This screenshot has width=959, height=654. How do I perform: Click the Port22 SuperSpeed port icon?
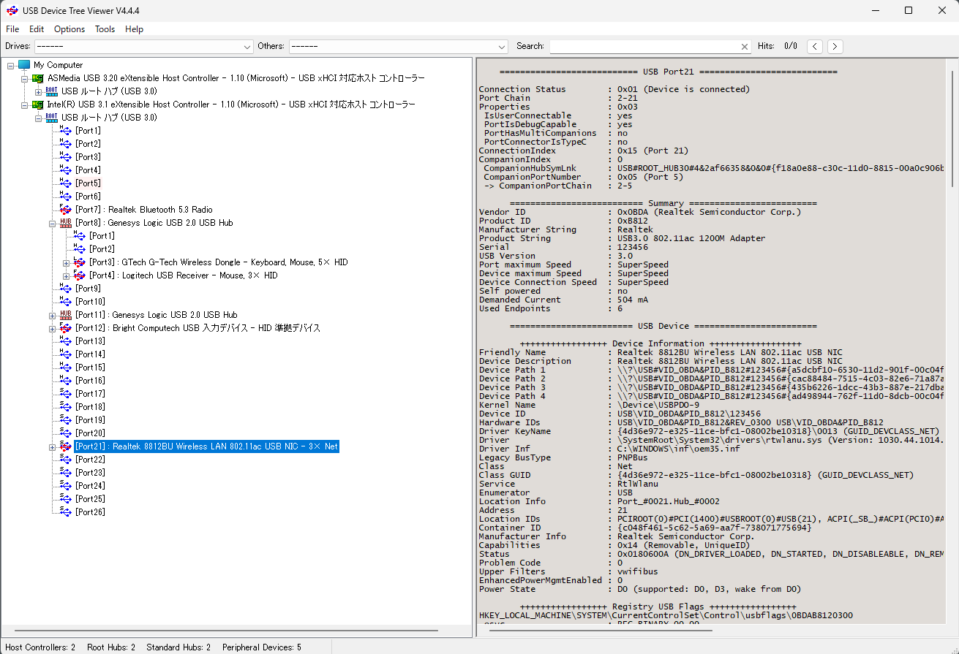coord(66,460)
